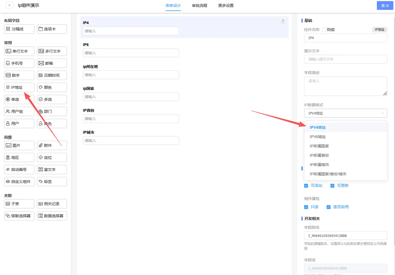Screen dimensions: 395x275
Task: Choose IP所属城市 option
Action: click(x=346, y=165)
